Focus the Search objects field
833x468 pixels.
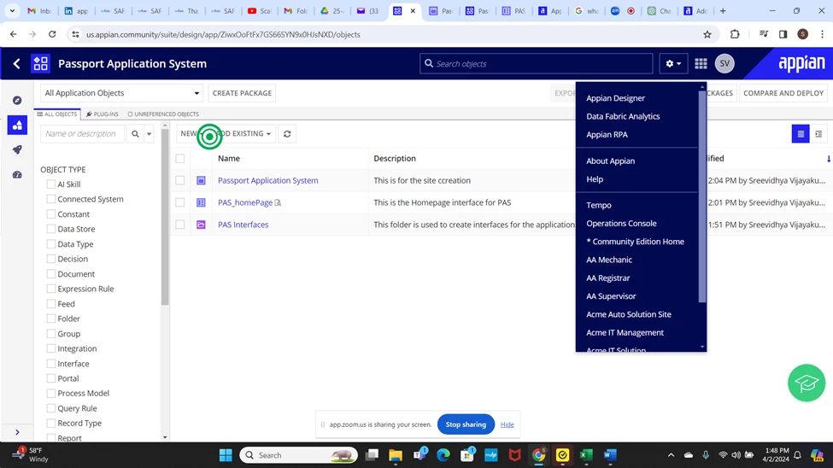tap(536, 64)
